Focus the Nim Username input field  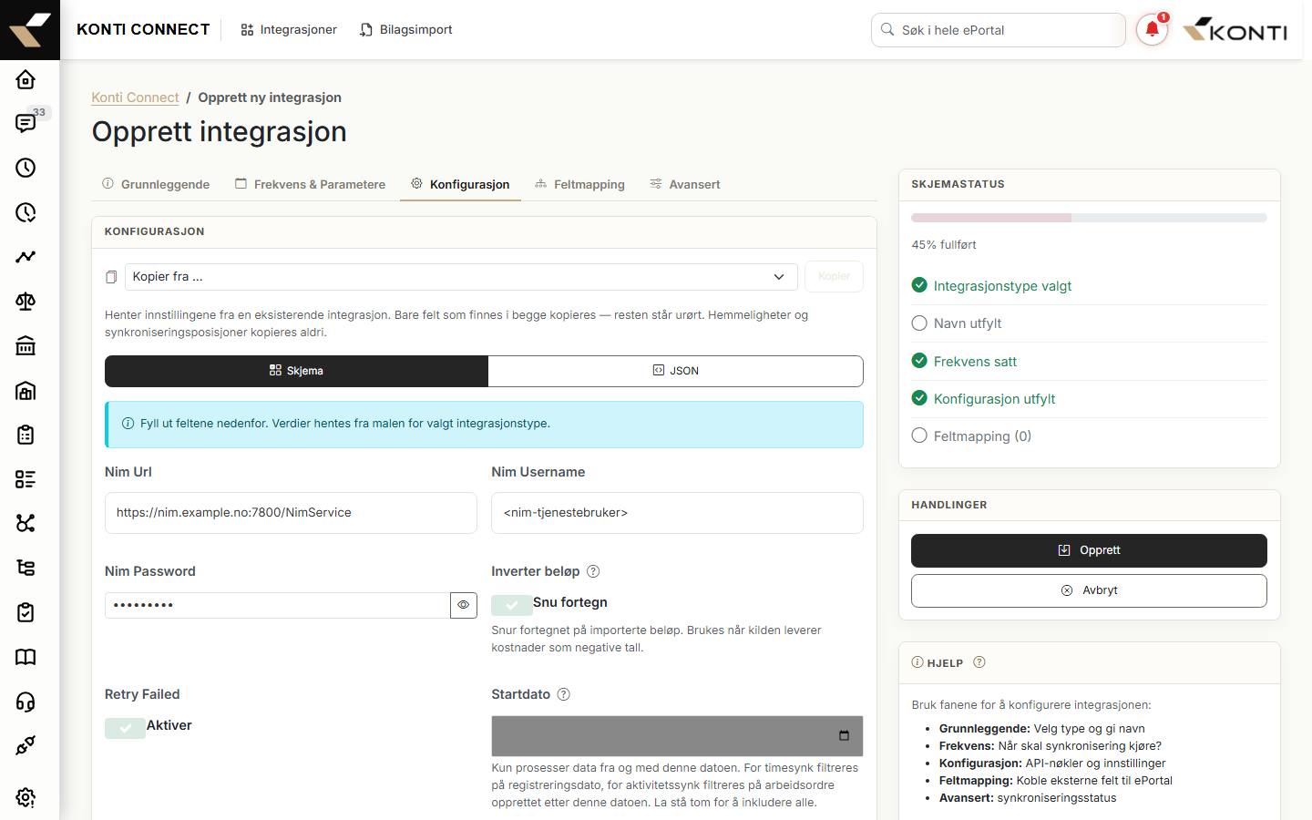677,513
